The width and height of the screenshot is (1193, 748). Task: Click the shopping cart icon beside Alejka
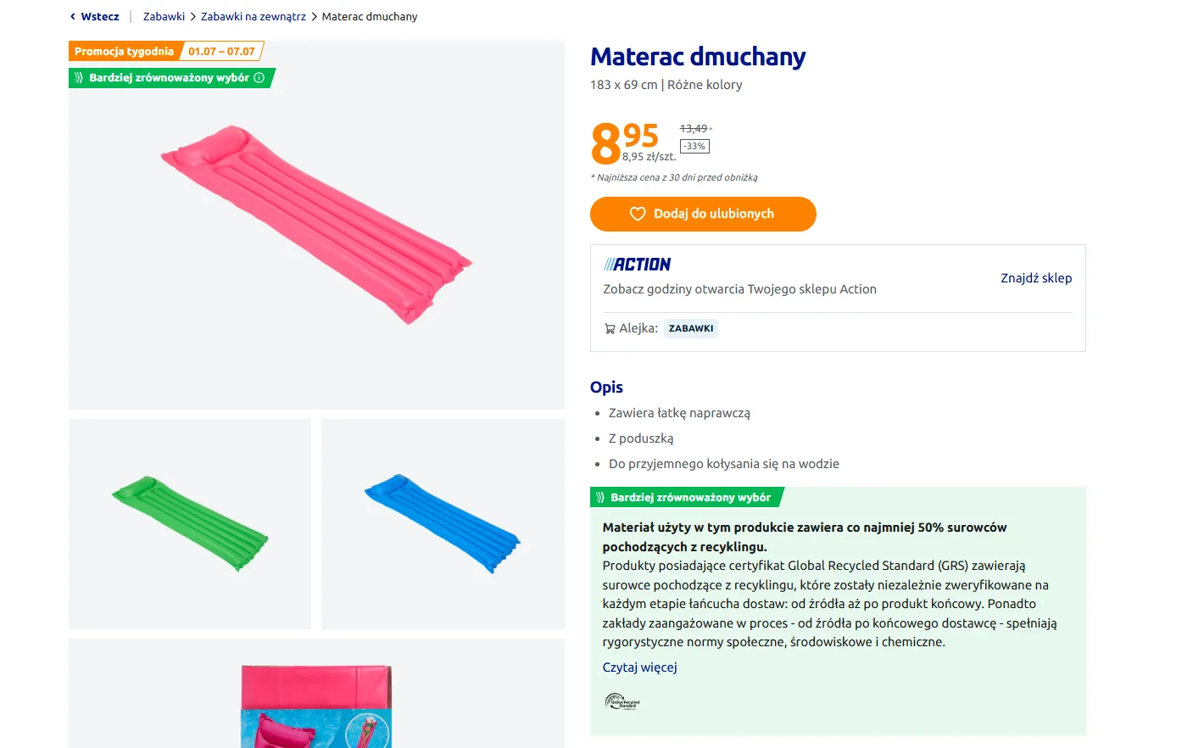point(610,328)
